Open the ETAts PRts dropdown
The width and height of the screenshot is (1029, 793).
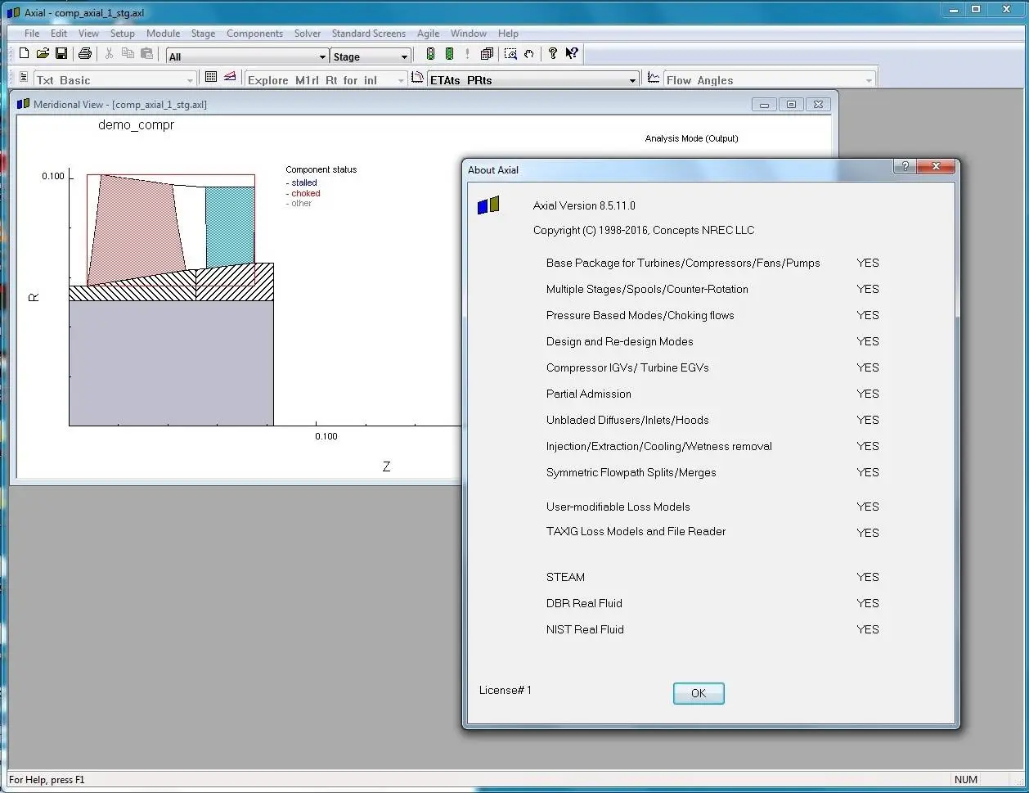tap(632, 80)
